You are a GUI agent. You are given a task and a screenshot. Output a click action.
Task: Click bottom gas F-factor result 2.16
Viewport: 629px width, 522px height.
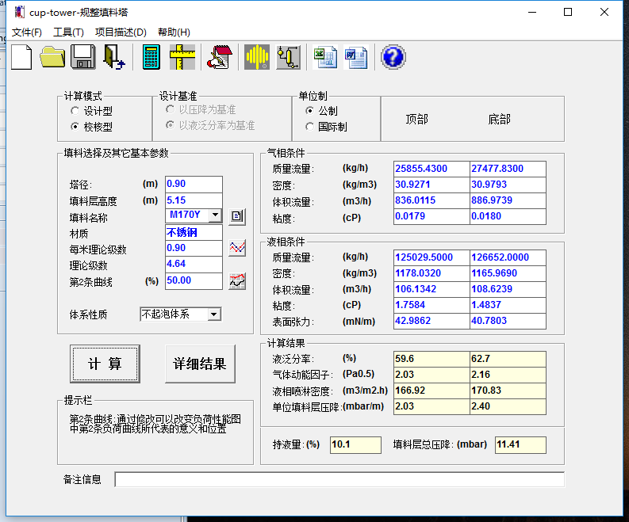click(x=508, y=375)
